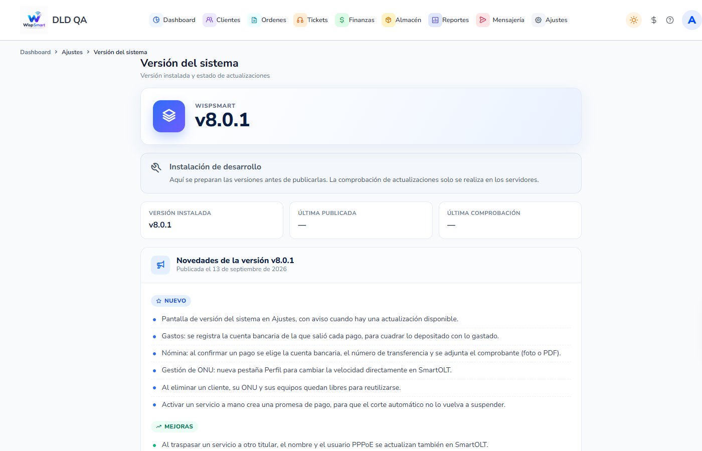Click 'Versión del sistema' in the breadcrumb

[120, 52]
